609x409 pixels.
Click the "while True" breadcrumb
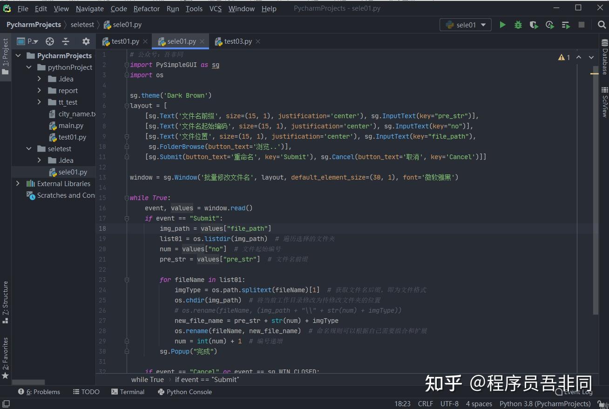(147, 379)
